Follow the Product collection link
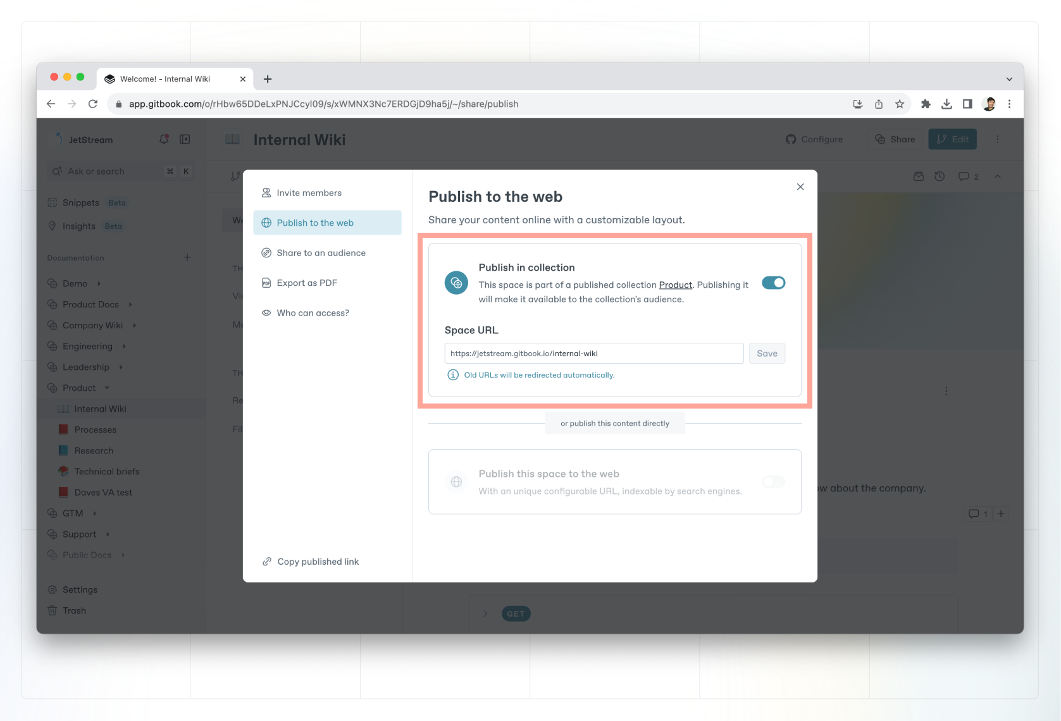The width and height of the screenshot is (1061, 721). tap(675, 285)
